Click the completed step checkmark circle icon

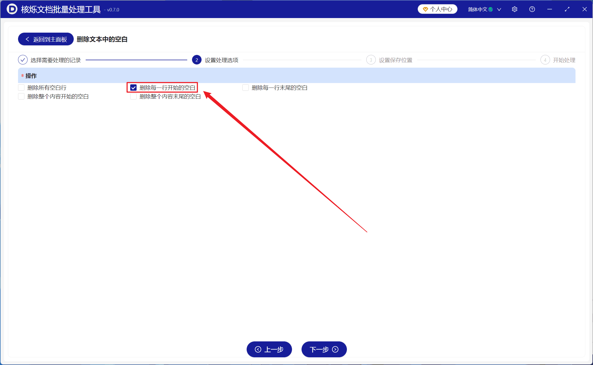[x=23, y=60]
